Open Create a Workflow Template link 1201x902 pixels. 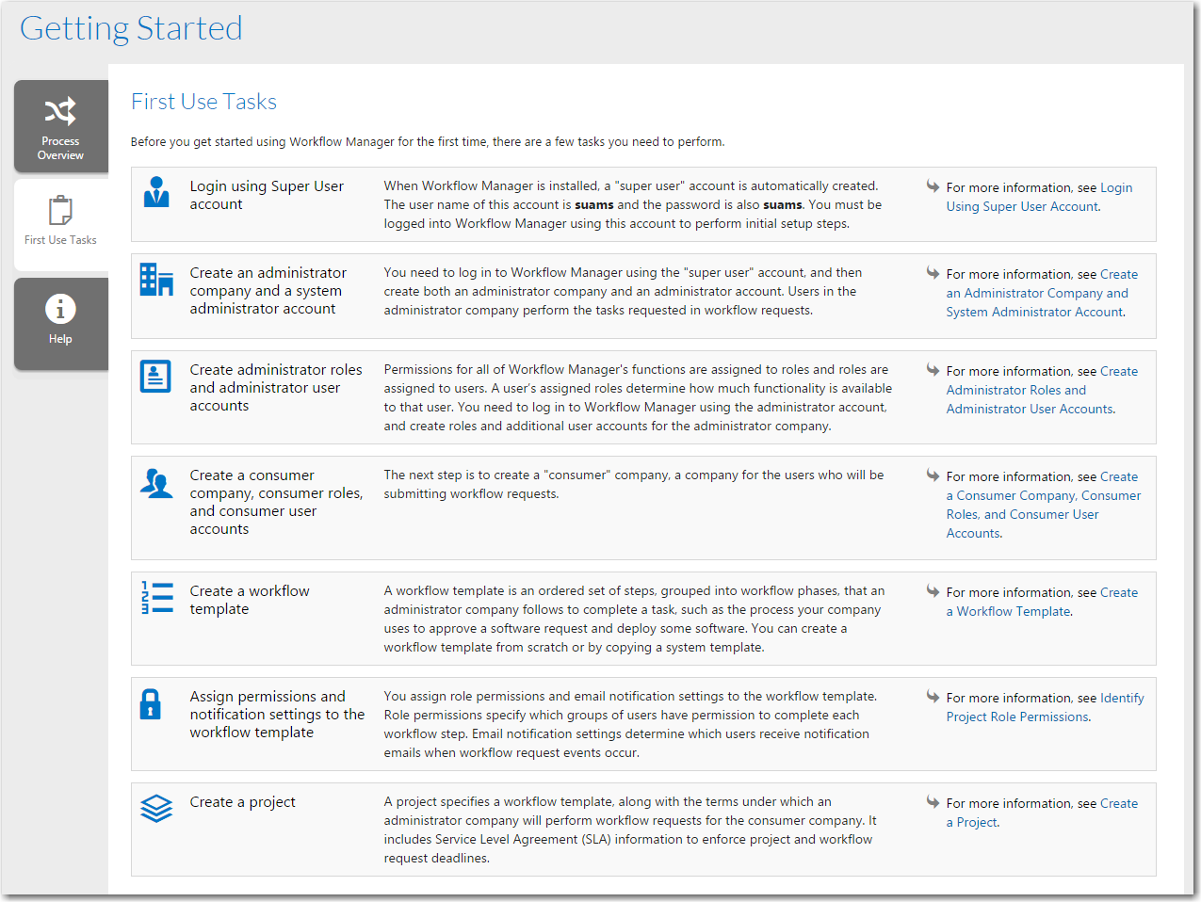coord(1042,602)
